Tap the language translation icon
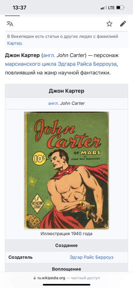Image resolution: width=133 pixels, height=288 pixels. (10, 24)
